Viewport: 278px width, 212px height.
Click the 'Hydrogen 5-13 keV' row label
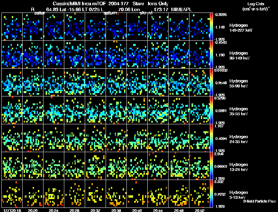pyautogui.click(x=239, y=195)
